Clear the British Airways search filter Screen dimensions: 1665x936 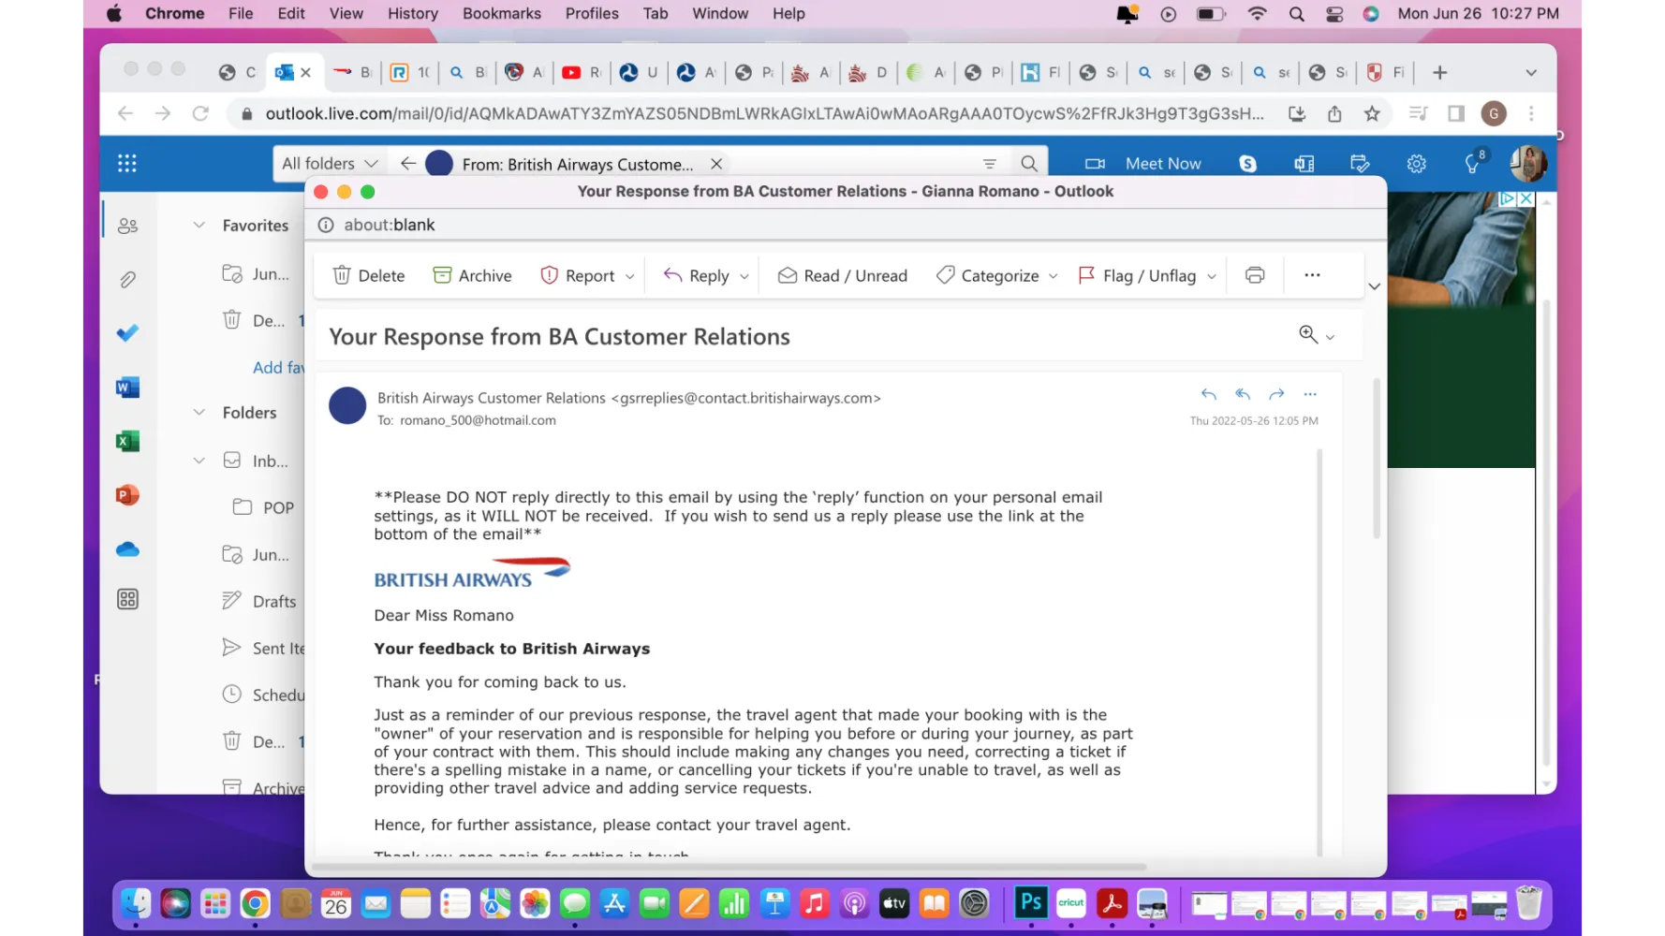click(x=716, y=164)
